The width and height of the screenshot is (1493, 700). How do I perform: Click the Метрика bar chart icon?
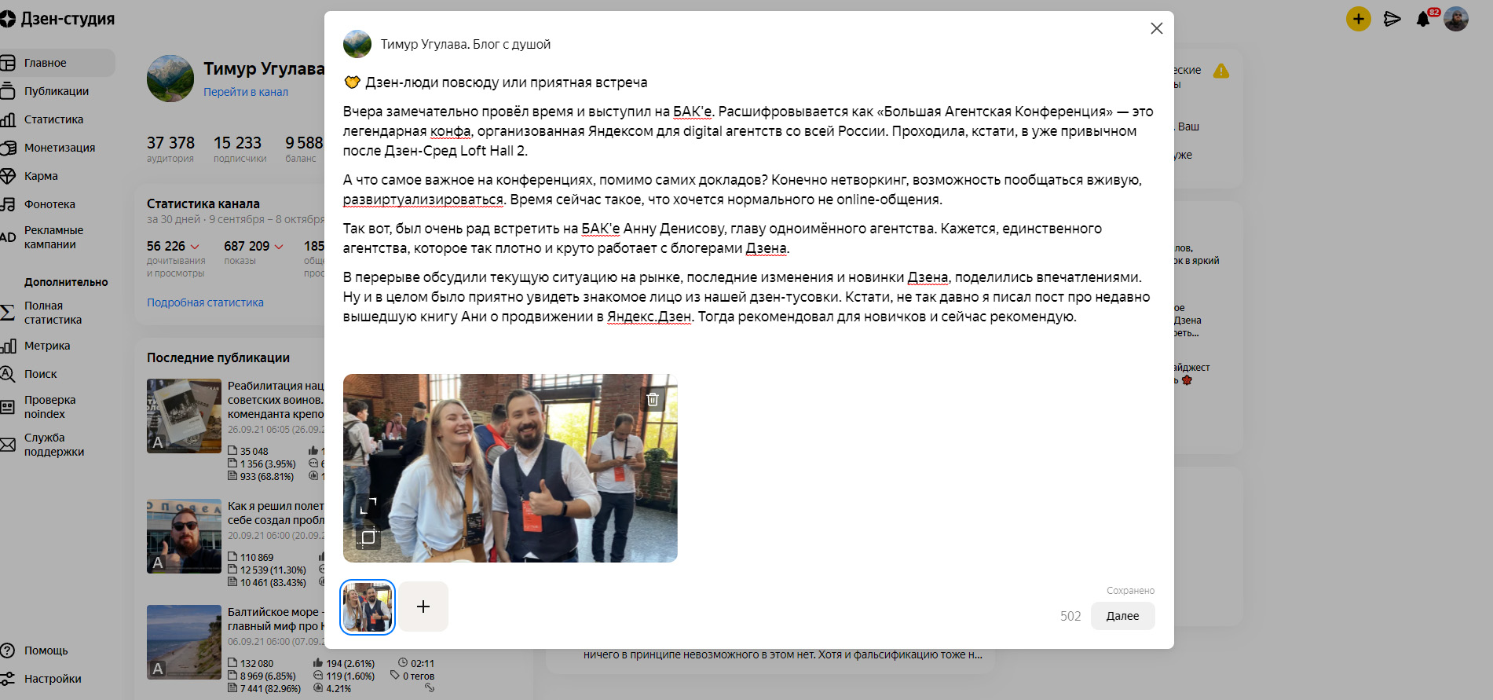pos(8,346)
